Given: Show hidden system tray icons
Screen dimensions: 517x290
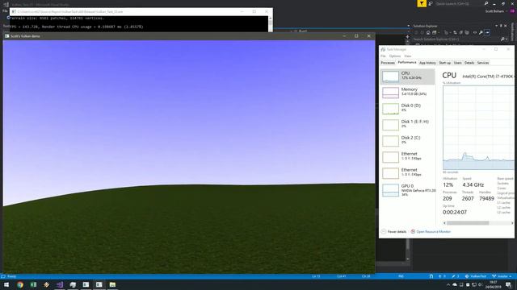Looking at the screenshot, I should tap(448, 284).
